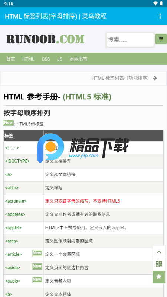
Task: Click the New badge beside <aside>
Action: point(37,266)
